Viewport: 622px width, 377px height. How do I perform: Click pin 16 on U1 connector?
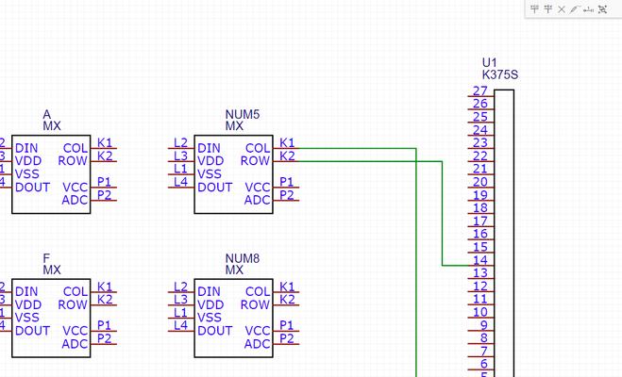pyautogui.click(x=480, y=236)
